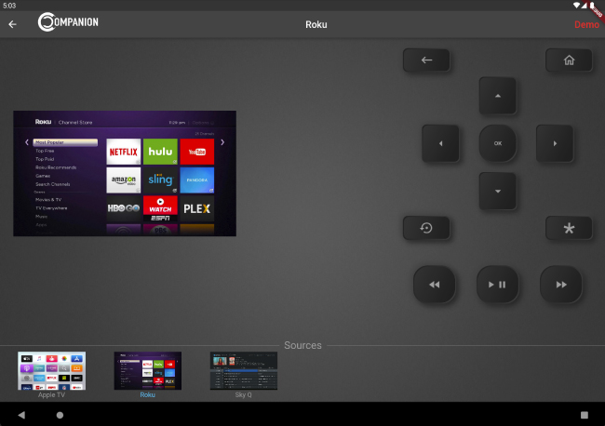This screenshot has width=605, height=426.
Task: Tap the instant replay button
Action: (426, 228)
